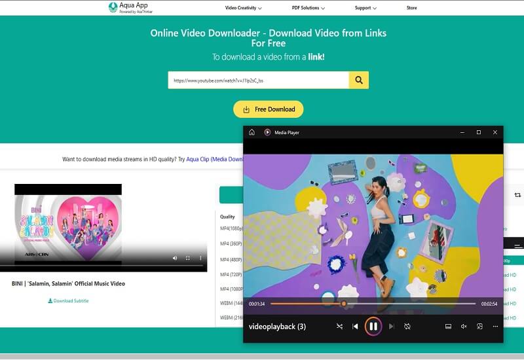Image resolution: width=524 pixels, height=360 pixels.
Task: Click the Quality column header
Action: [x=227, y=217]
